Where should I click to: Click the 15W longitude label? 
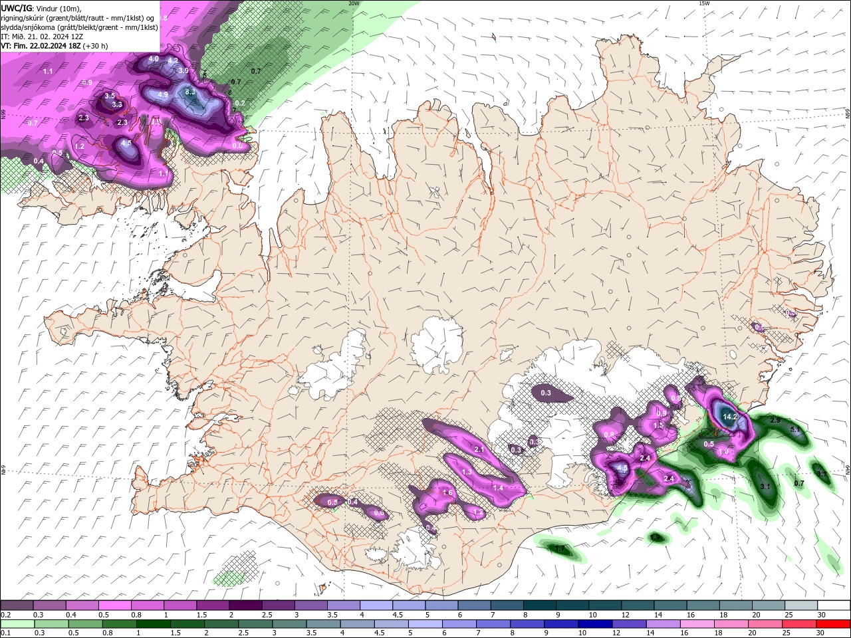[704, 3]
